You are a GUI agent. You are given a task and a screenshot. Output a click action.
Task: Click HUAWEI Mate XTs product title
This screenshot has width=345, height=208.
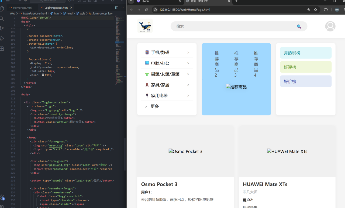pyautogui.click(x=265, y=184)
